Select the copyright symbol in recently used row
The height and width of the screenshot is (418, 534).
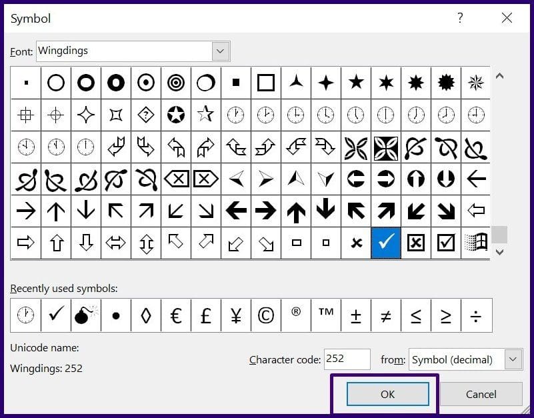(x=265, y=315)
